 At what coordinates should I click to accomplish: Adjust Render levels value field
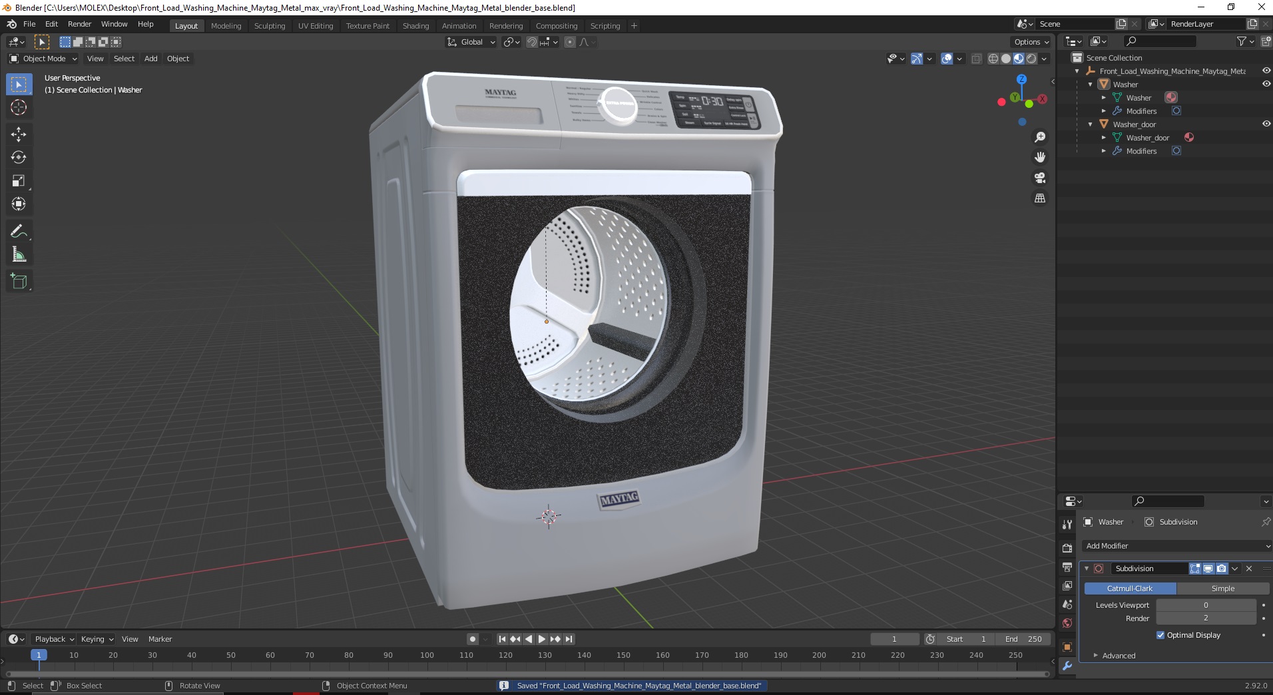(1206, 618)
